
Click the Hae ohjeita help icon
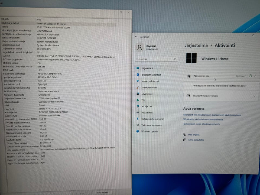184,135
